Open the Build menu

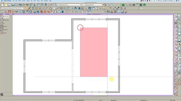(x=20, y=1)
